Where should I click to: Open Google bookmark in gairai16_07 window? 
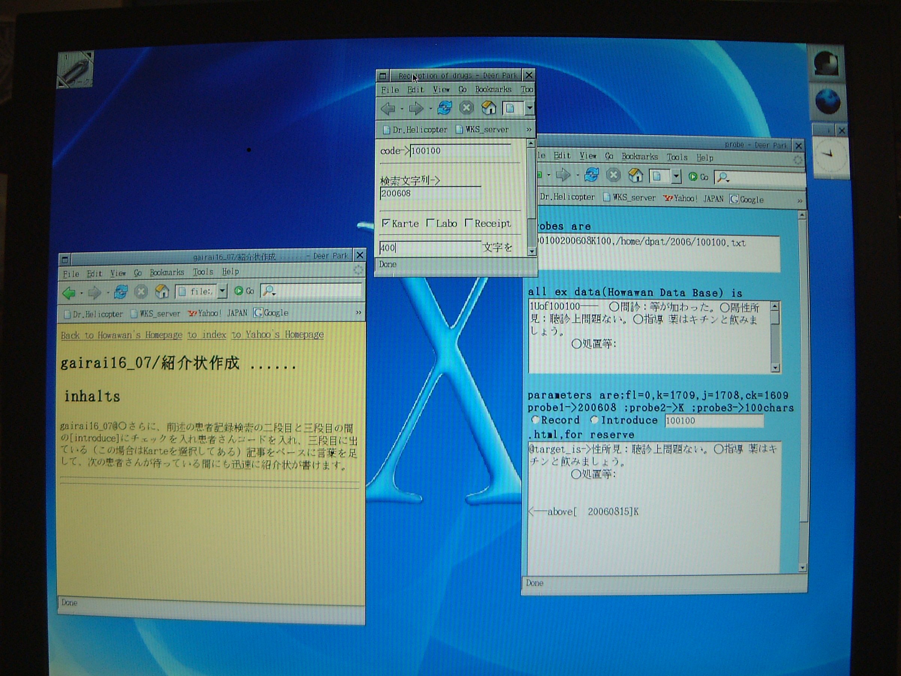(271, 312)
